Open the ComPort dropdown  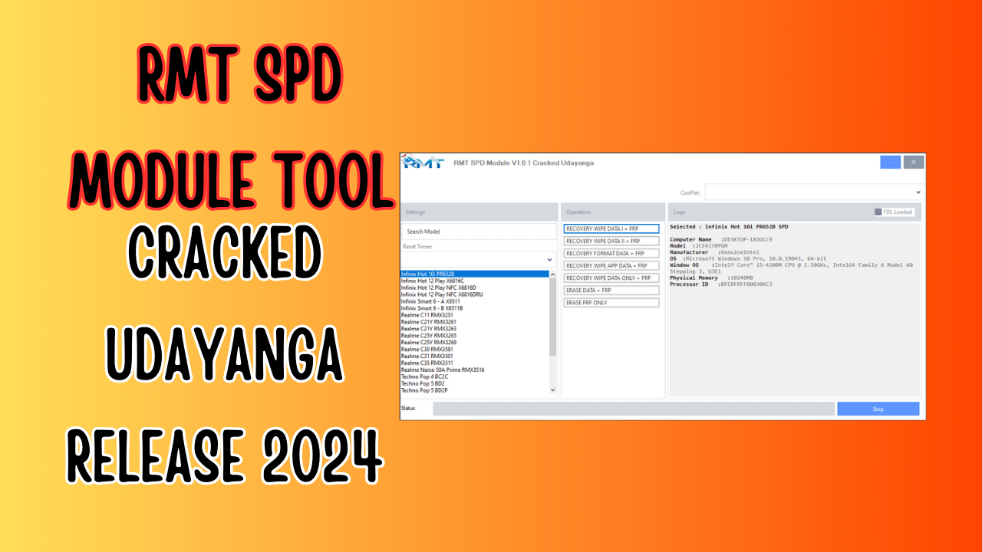(x=813, y=192)
